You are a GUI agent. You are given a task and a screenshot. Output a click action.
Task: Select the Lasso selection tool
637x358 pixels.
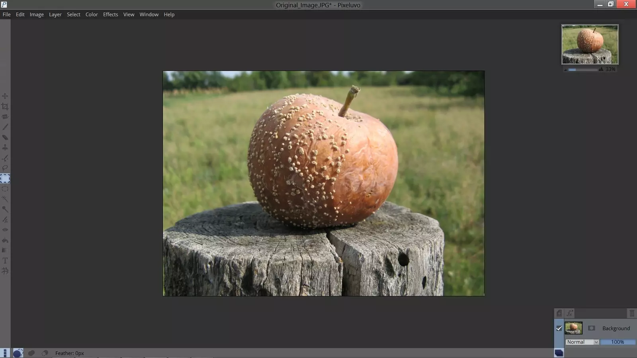pyautogui.click(x=5, y=168)
